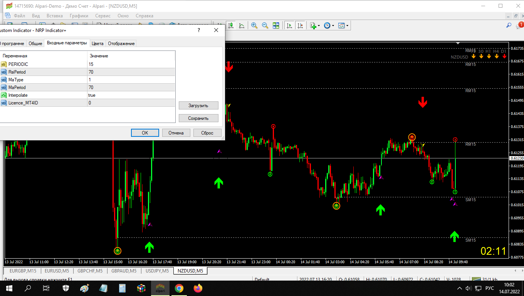Zoom in on the chart

[254, 25]
